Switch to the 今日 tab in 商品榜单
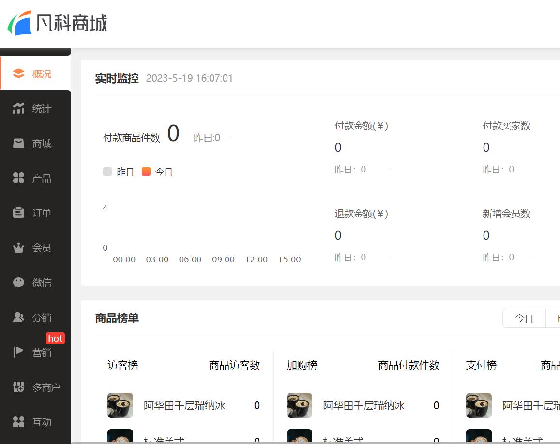 coord(524,318)
